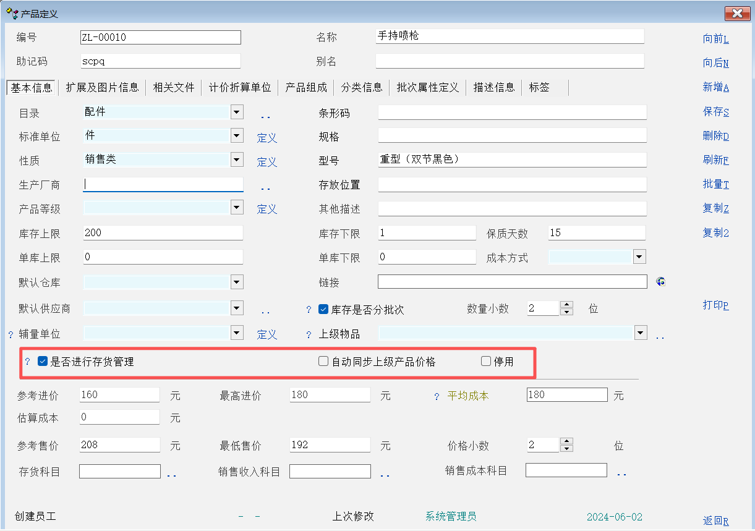Decrease 价格小数 with down arrow

point(566,449)
